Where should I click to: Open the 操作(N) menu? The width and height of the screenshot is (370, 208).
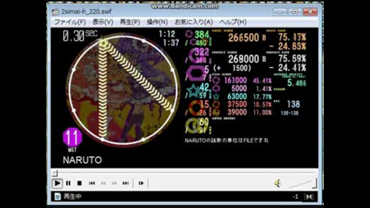[157, 22]
